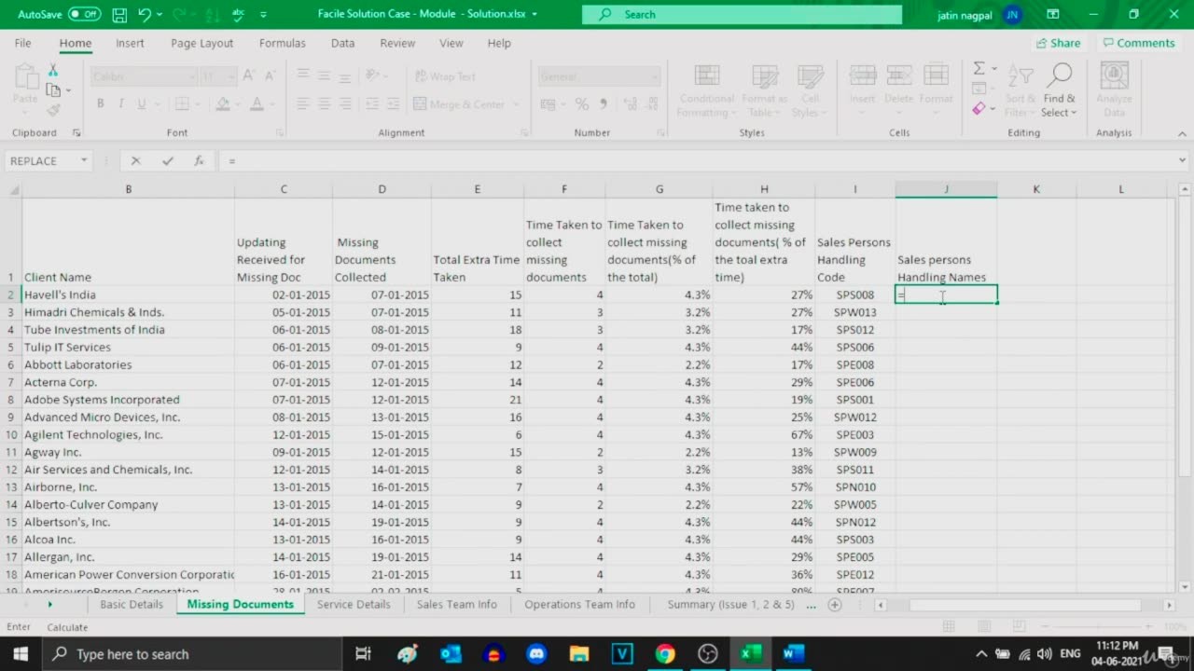Image resolution: width=1194 pixels, height=671 pixels.
Task: Click inside the formula bar input
Action: coord(696,161)
